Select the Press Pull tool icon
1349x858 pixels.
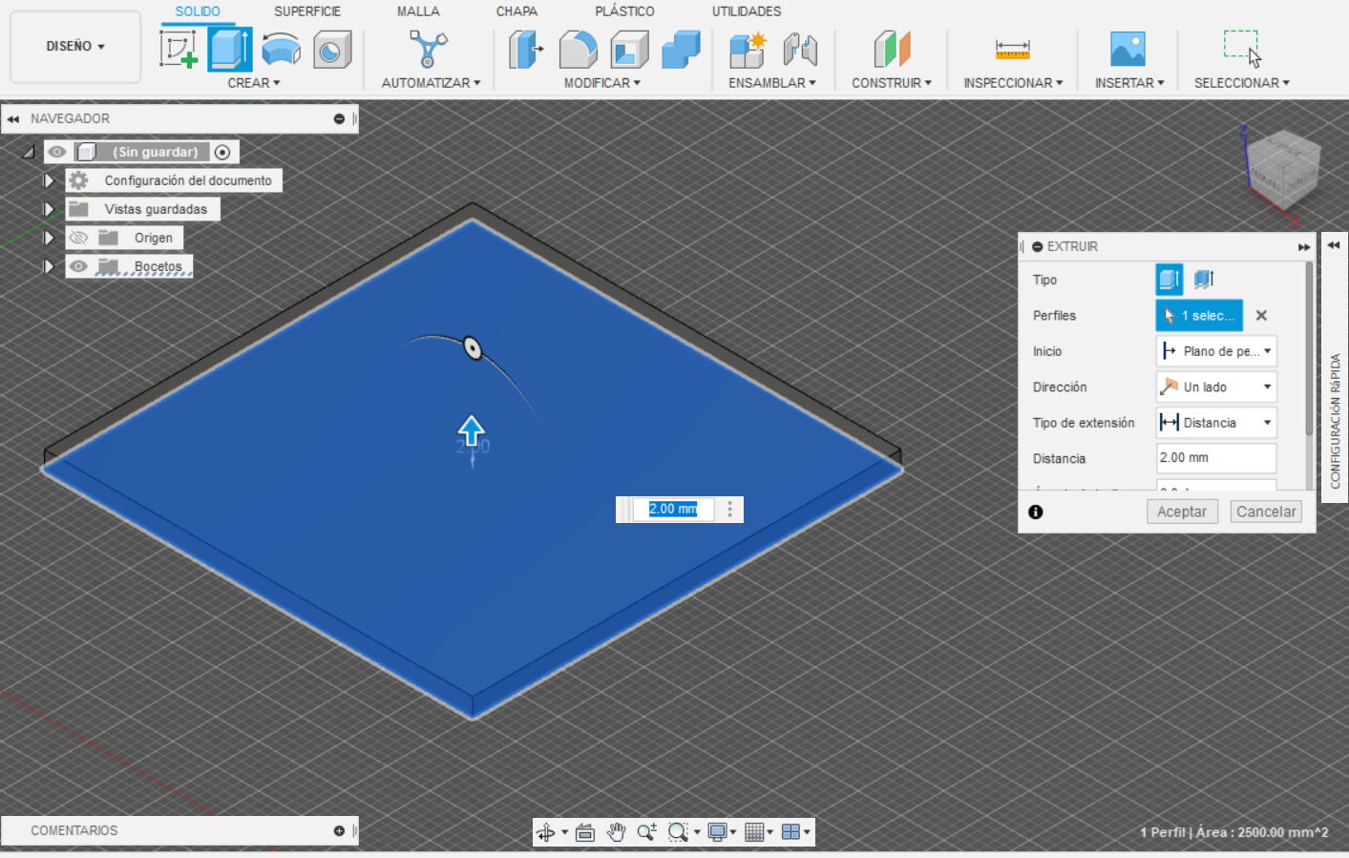[526, 50]
